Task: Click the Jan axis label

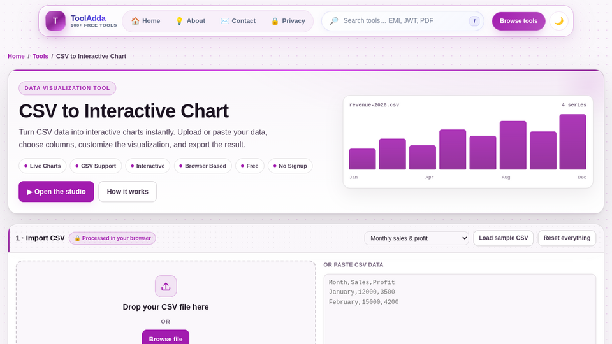Action: coord(353,177)
